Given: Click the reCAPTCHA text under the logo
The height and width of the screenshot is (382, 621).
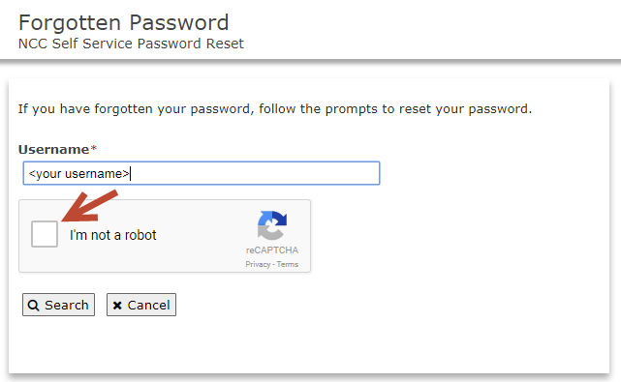Looking at the screenshot, I should [272, 250].
